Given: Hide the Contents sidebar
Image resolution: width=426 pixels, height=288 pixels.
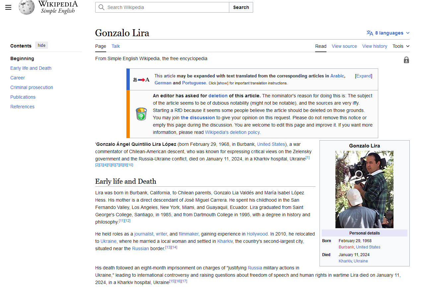Looking at the screenshot, I should tap(41, 46).
